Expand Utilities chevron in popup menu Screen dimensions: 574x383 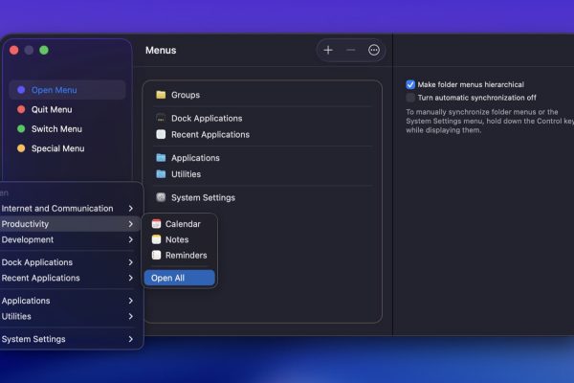(x=131, y=316)
